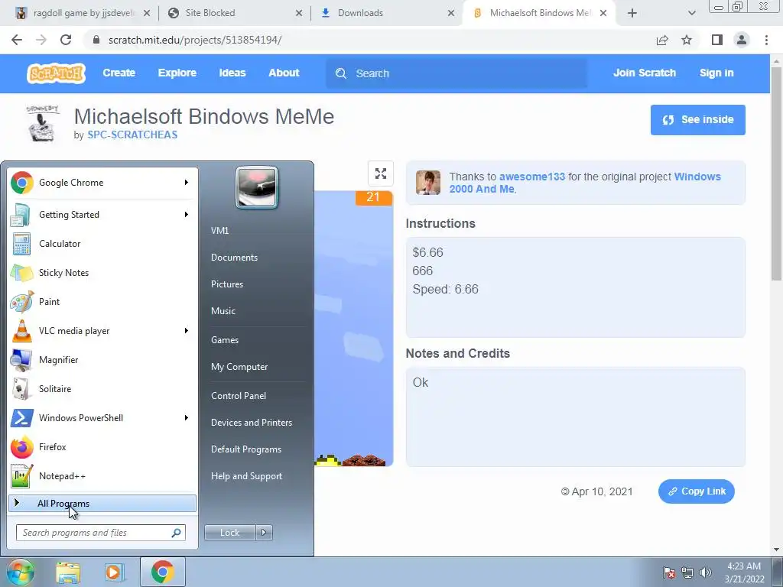Open shutdown options arrow next to Lock
The height and width of the screenshot is (587, 783).
pos(264,533)
